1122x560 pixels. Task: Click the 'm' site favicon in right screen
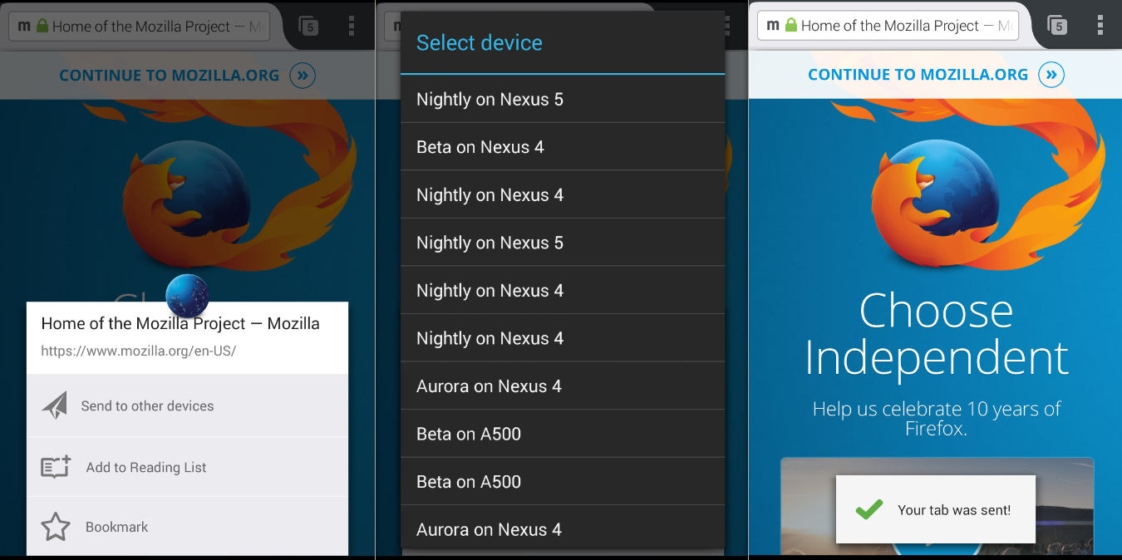[774, 26]
